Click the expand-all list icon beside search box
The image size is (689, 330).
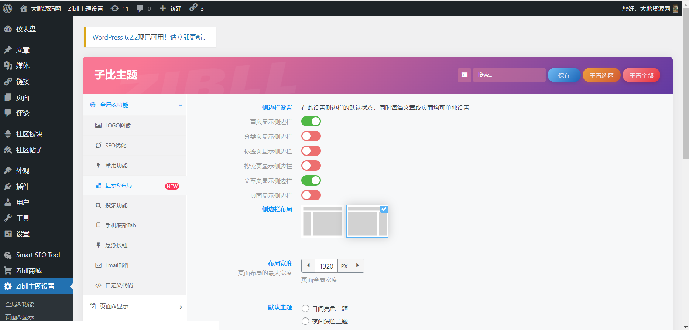[464, 75]
